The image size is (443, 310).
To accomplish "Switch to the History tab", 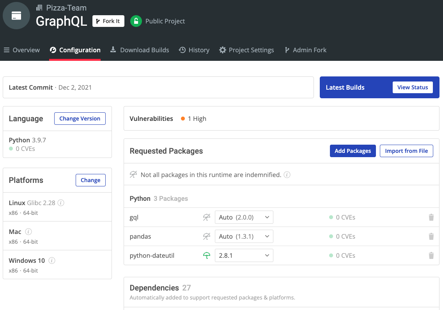I will (194, 50).
